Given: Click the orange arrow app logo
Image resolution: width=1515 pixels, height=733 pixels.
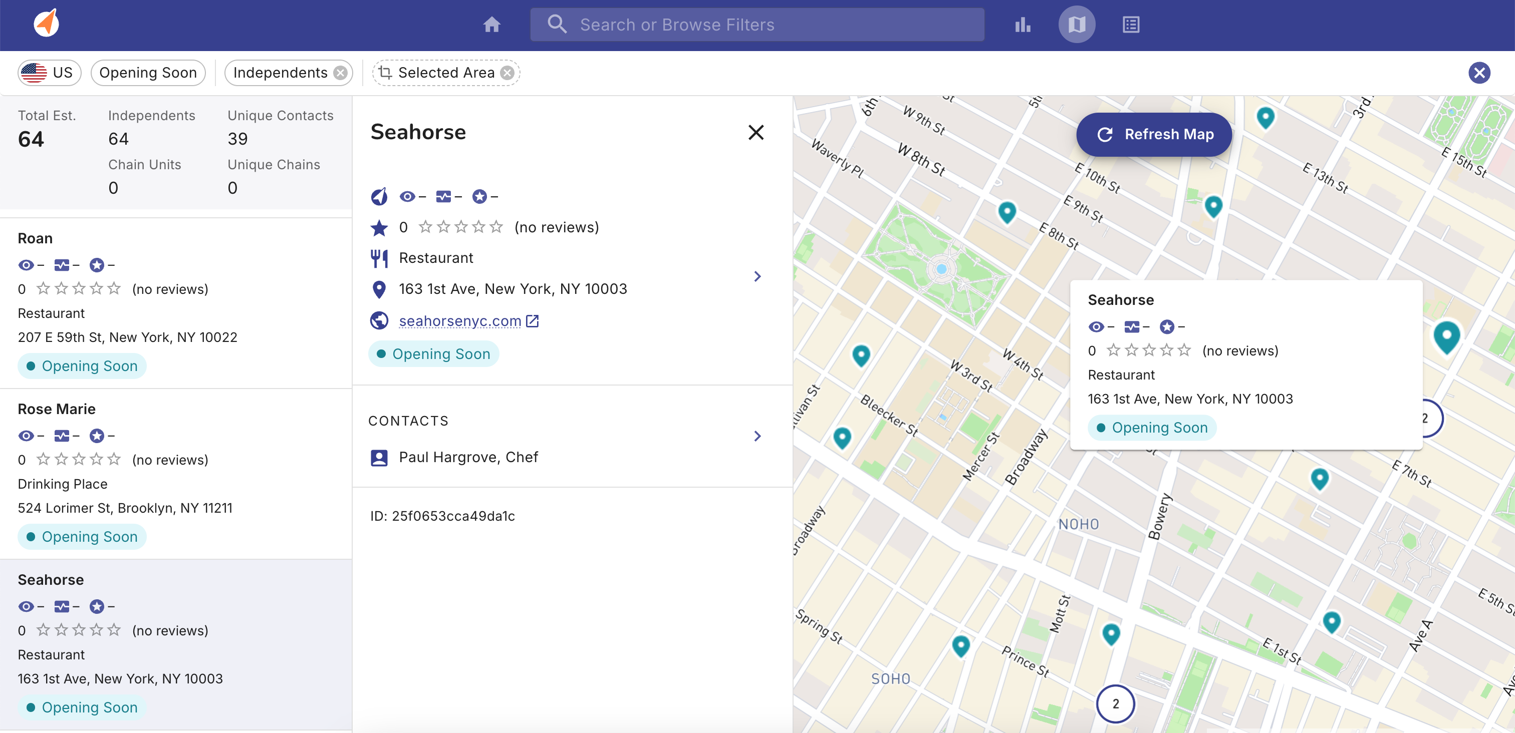Looking at the screenshot, I should [47, 24].
